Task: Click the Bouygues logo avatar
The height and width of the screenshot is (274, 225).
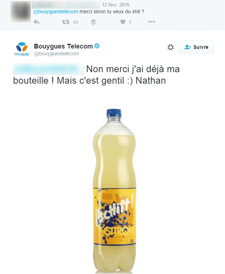Action: click(21, 49)
